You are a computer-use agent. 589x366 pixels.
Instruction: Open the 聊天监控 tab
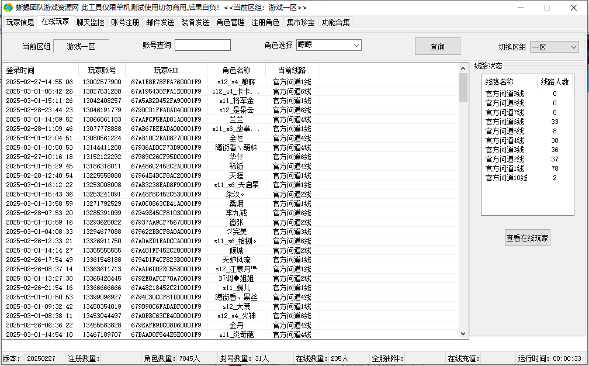91,22
